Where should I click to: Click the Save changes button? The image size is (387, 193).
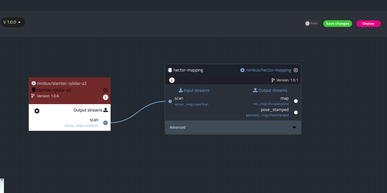tap(337, 23)
